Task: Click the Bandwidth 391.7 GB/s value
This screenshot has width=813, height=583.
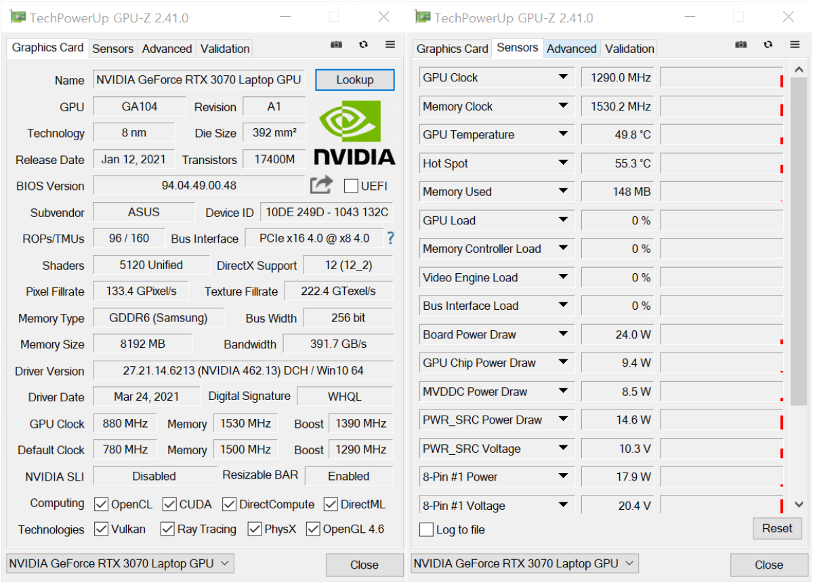Action: 338,344
